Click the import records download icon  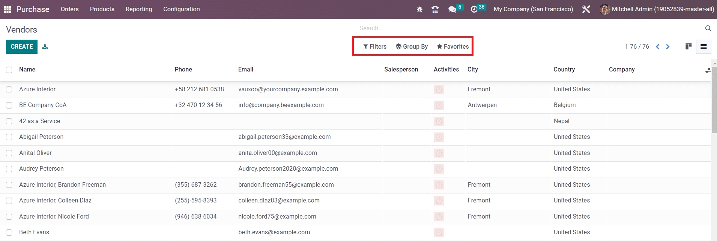pyautogui.click(x=45, y=47)
